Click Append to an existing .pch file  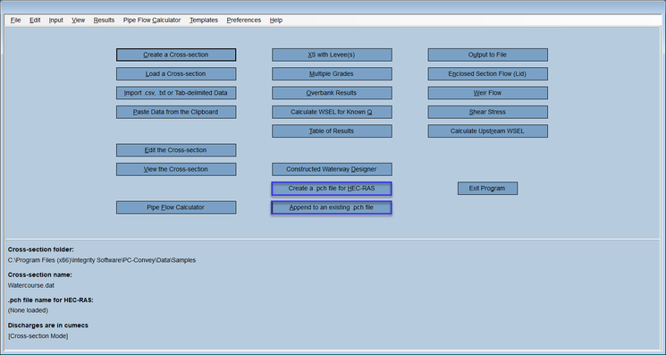pyautogui.click(x=332, y=207)
